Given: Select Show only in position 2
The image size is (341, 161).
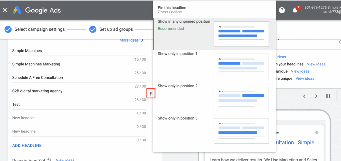Looking at the screenshot, I should pos(214,99).
